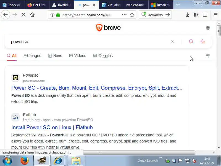Click the scroll right arrow
The width and height of the screenshot is (221, 166).
(214, 152)
